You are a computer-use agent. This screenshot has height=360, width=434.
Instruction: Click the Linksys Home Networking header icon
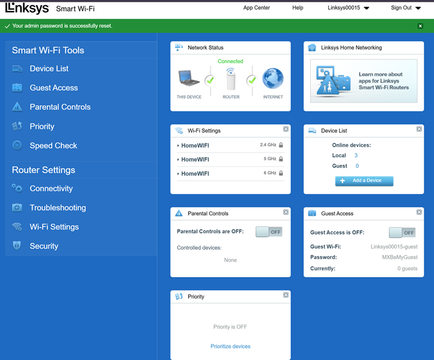(x=312, y=47)
